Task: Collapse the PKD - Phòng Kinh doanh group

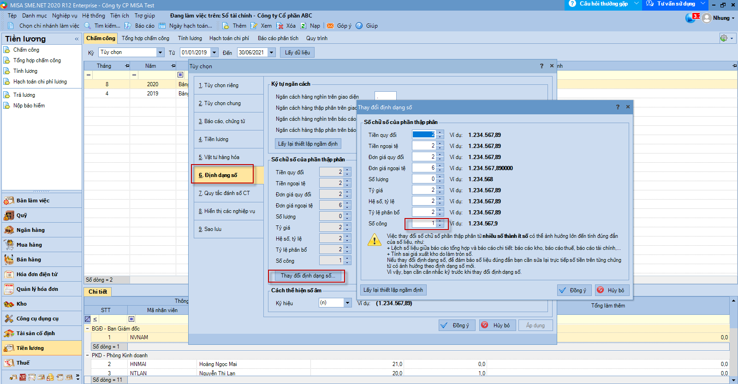Action: pyautogui.click(x=88, y=355)
